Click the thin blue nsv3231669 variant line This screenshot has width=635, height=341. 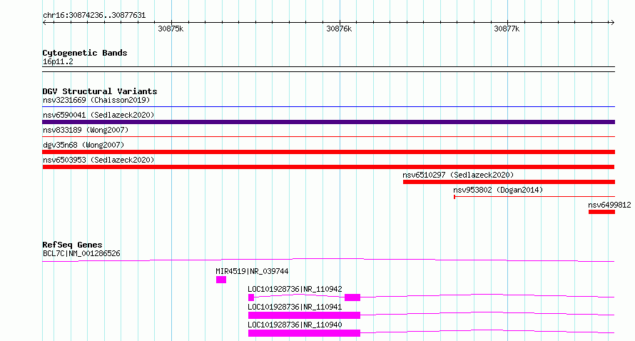click(328, 107)
